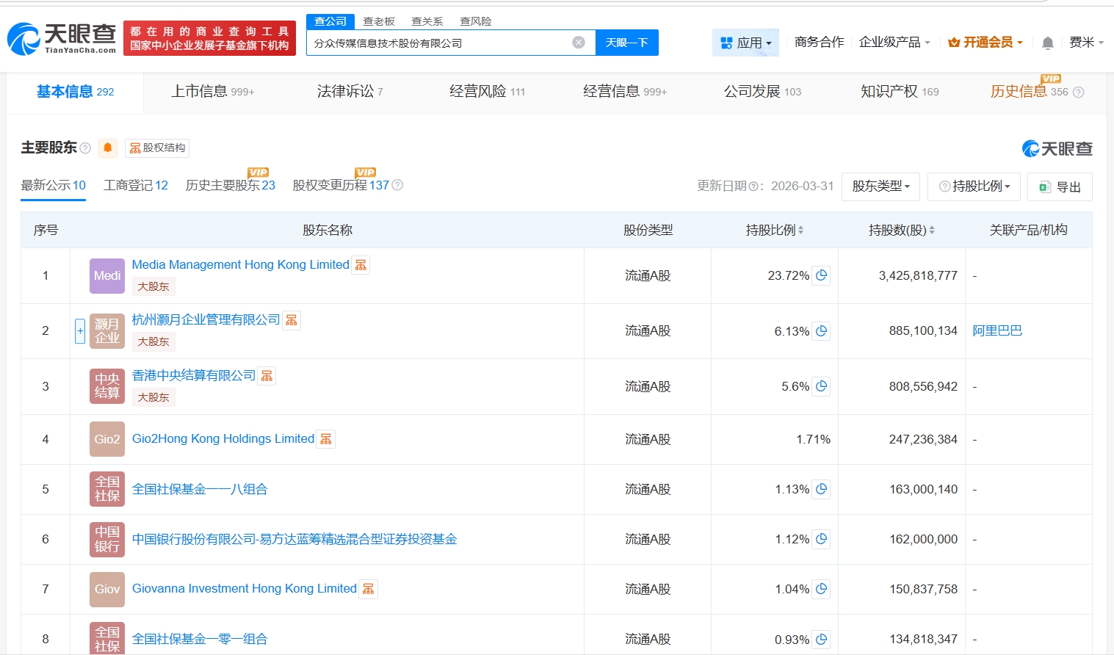Open holding pie chart icon for 5.6%

(822, 386)
